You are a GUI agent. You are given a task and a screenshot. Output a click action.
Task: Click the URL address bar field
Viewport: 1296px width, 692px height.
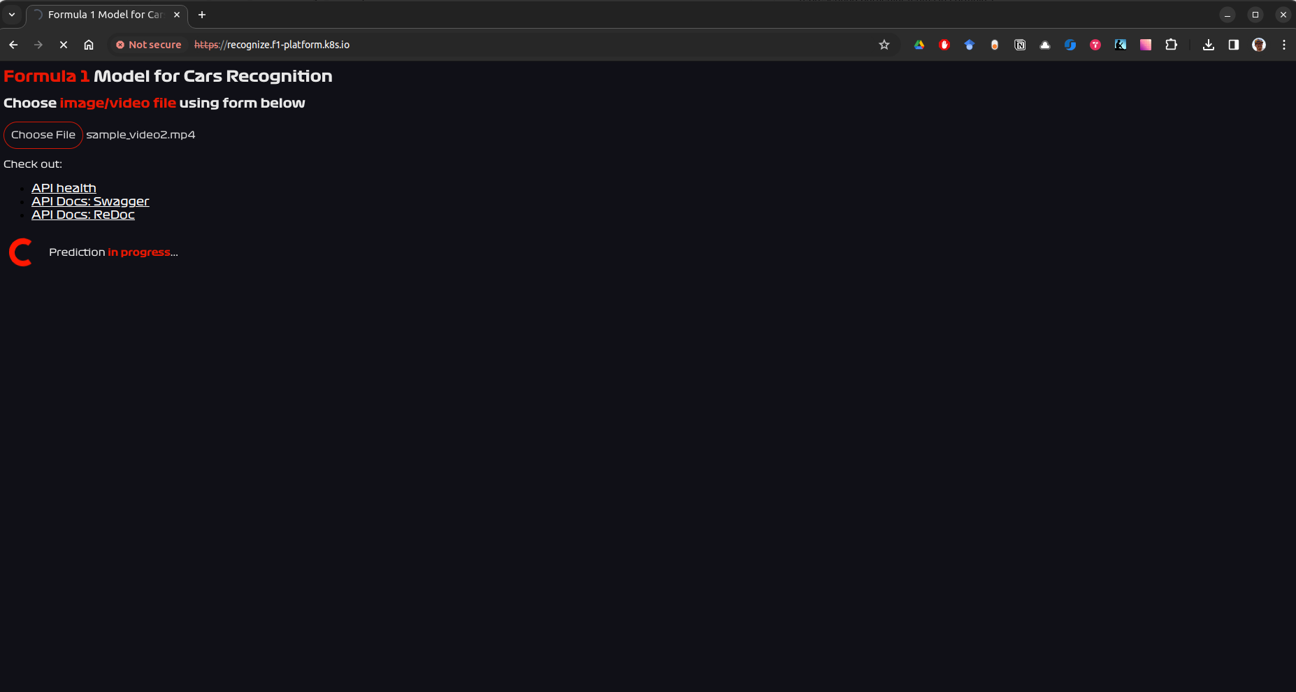click(531, 45)
